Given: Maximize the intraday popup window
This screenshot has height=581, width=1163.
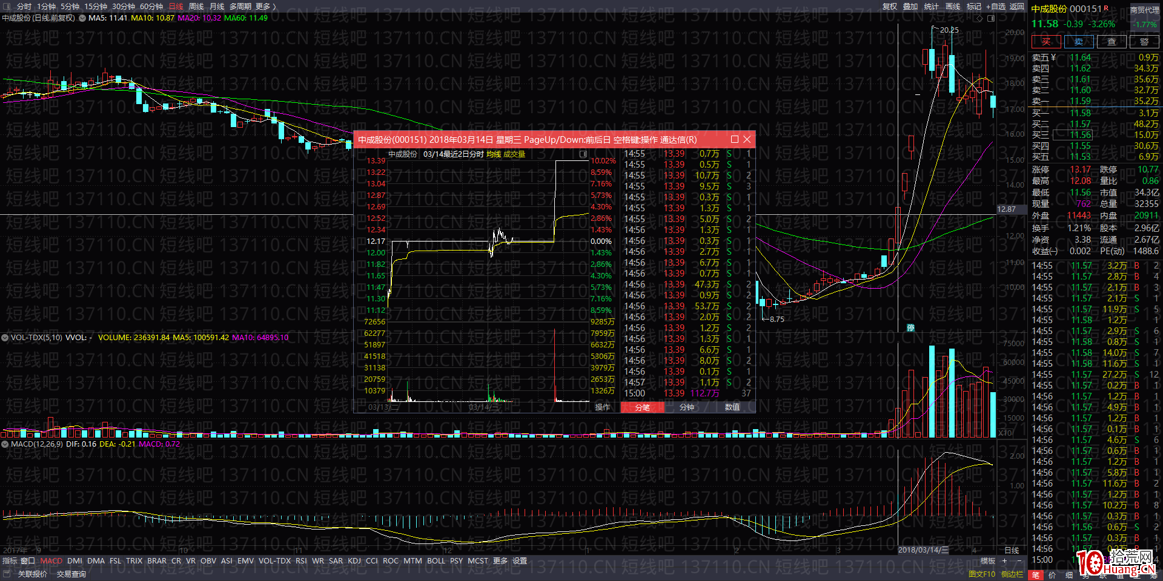Looking at the screenshot, I should click(735, 139).
